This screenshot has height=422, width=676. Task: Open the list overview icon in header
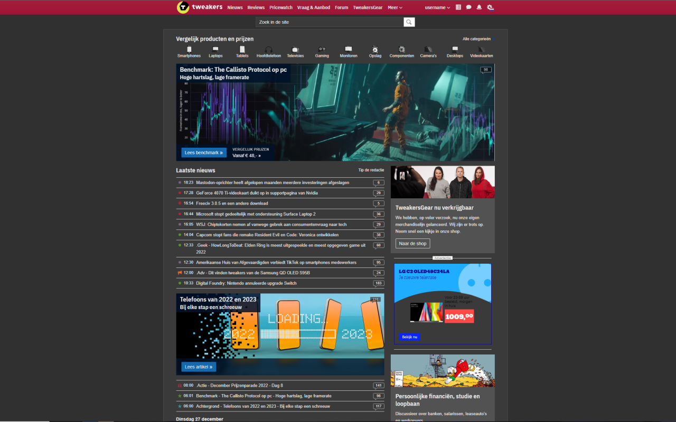click(458, 7)
